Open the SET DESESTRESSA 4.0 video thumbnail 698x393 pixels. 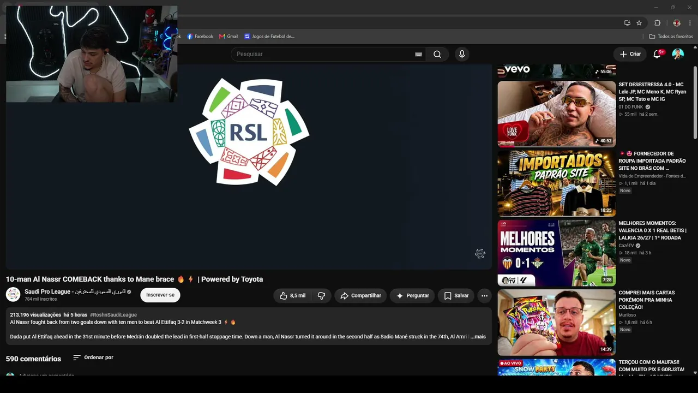(556, 114)
